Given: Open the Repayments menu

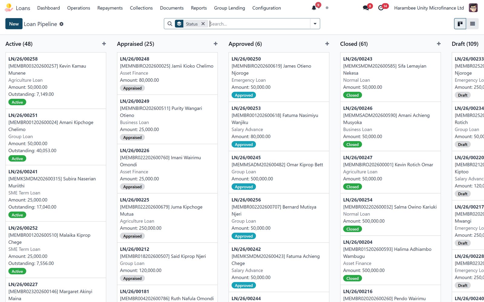Looking at the screenshot, I should (x=110, y=8).
